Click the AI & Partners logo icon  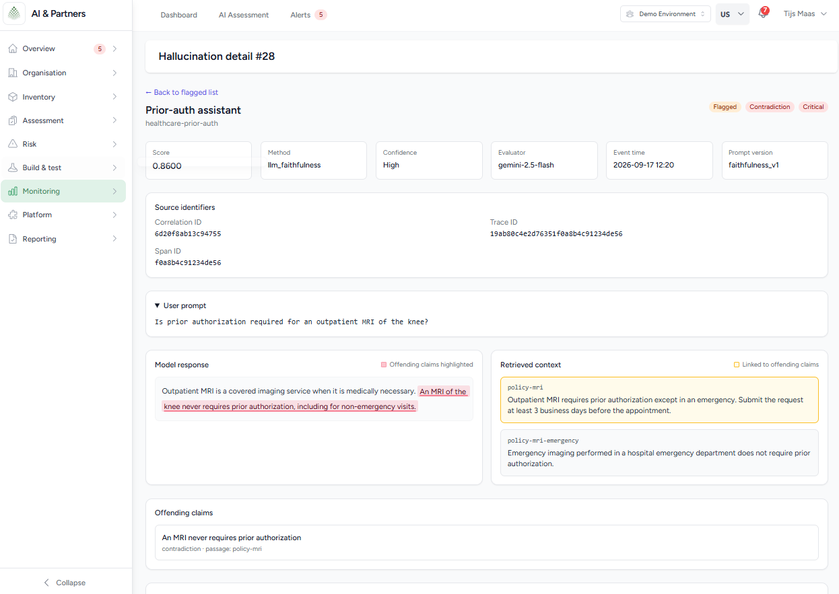tap(14, 13)
